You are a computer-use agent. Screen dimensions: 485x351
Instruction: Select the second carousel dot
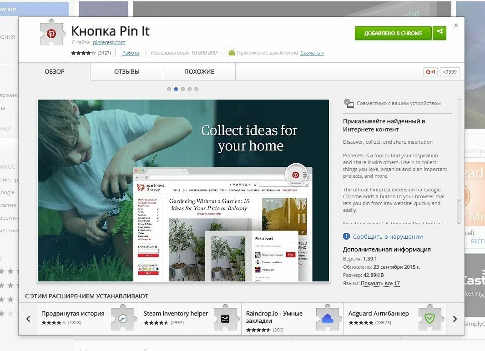click(176, 89)
